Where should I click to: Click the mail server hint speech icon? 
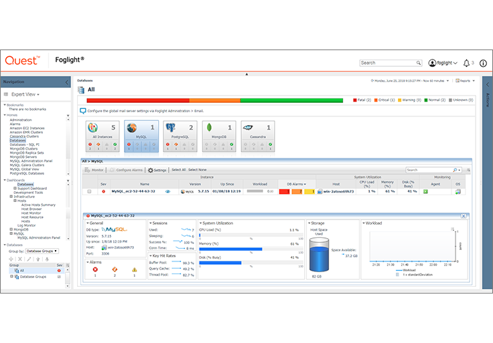coord(82,111)
